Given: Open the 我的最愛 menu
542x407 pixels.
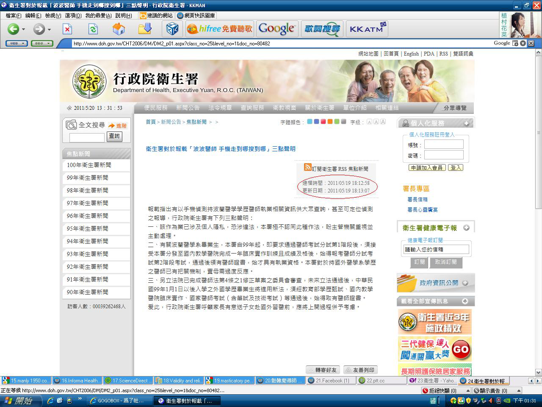Looking at the screenshot, I should [98, 15].
